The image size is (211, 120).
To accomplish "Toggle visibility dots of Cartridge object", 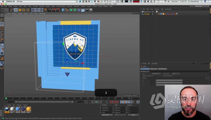I will click(154, 14).
